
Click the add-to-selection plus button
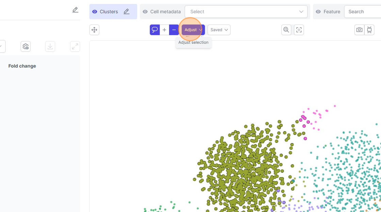(164, 30)
